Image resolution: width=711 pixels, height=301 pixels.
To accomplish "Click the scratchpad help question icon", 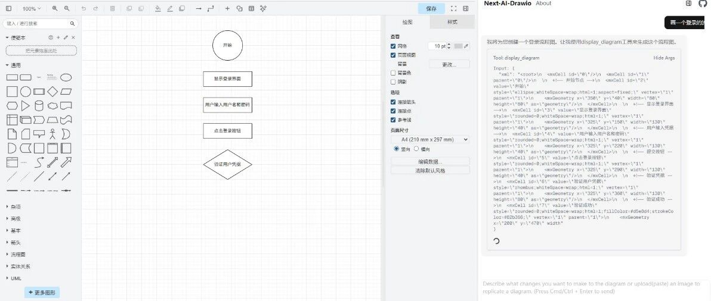I will tap(51, 37).
